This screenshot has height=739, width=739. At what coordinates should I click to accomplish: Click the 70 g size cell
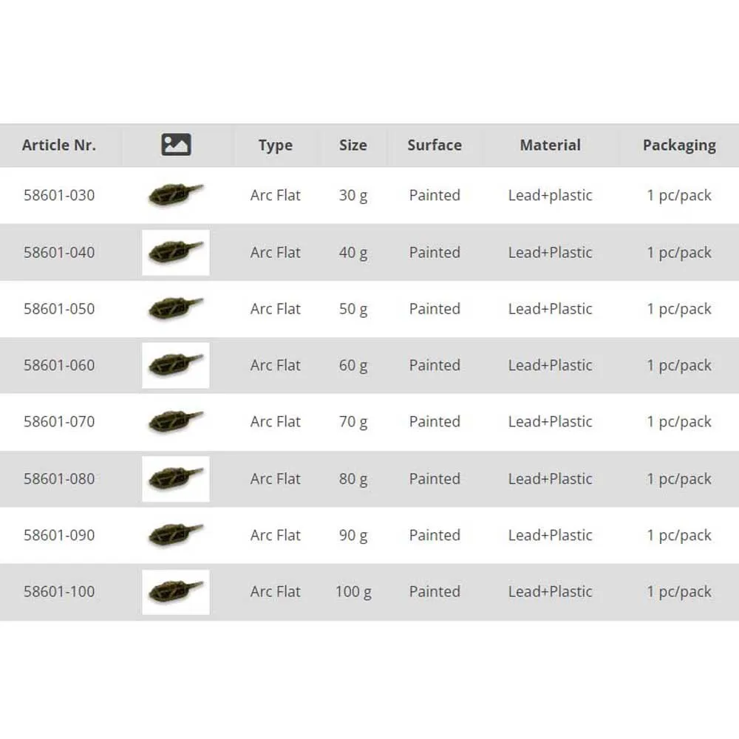point(353,422)
